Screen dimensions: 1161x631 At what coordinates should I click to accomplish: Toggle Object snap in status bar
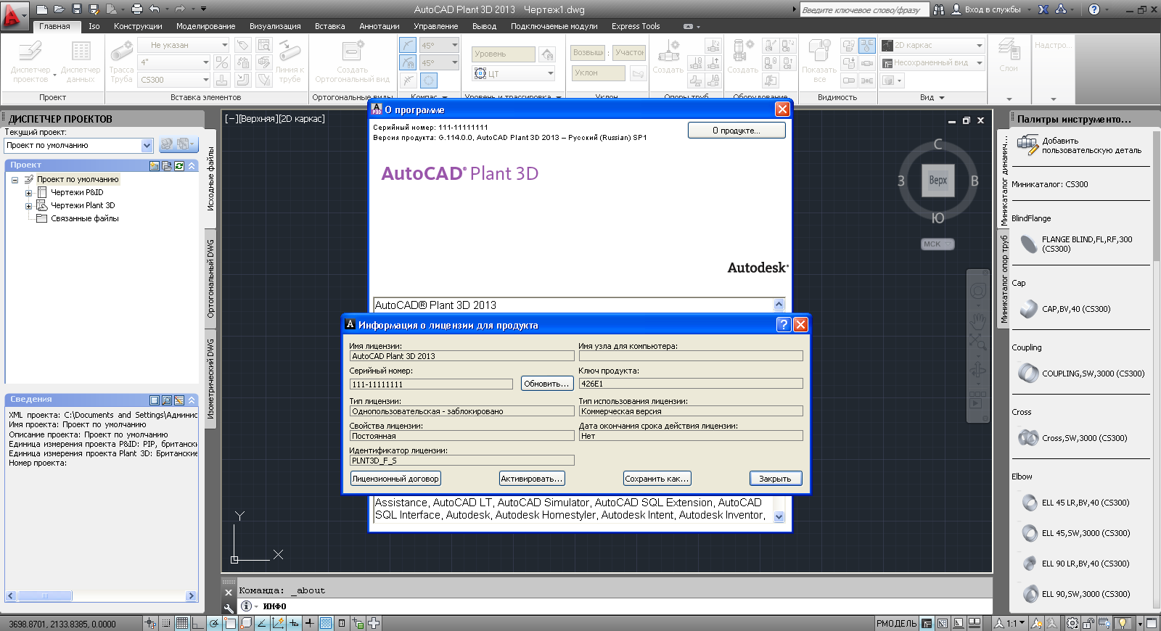click(x=230, y=623)
